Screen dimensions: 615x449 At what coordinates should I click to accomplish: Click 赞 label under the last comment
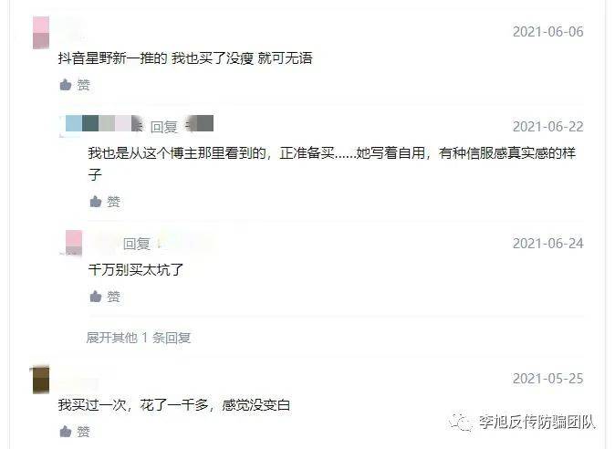click(84, 432)
